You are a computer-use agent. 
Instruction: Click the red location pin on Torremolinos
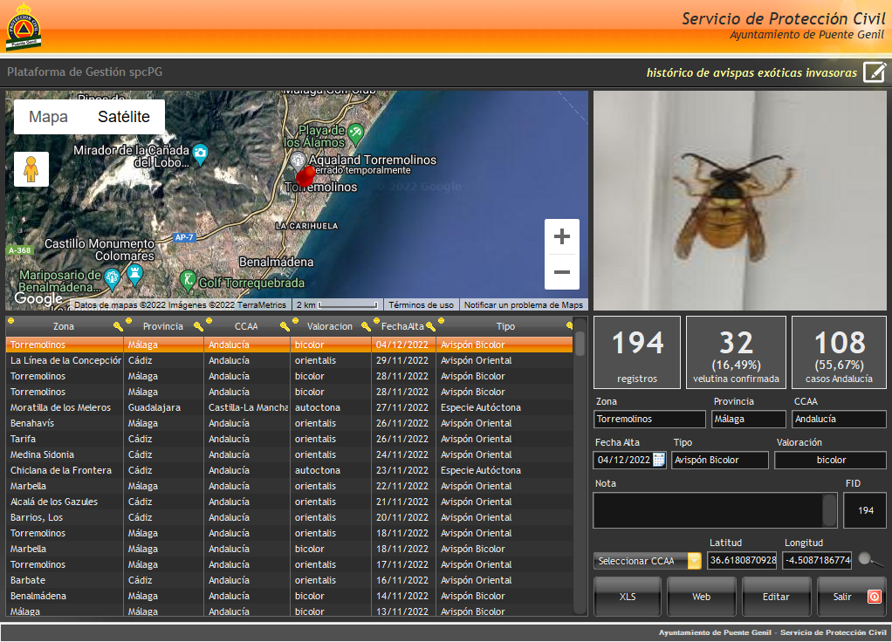click(305, 177)
